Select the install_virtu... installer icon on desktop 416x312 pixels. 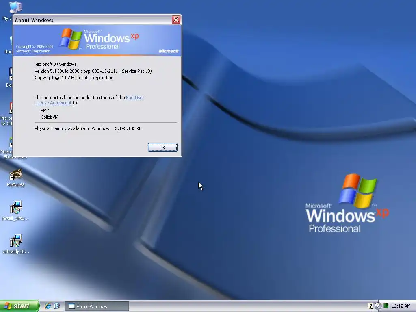pos(16,211)
